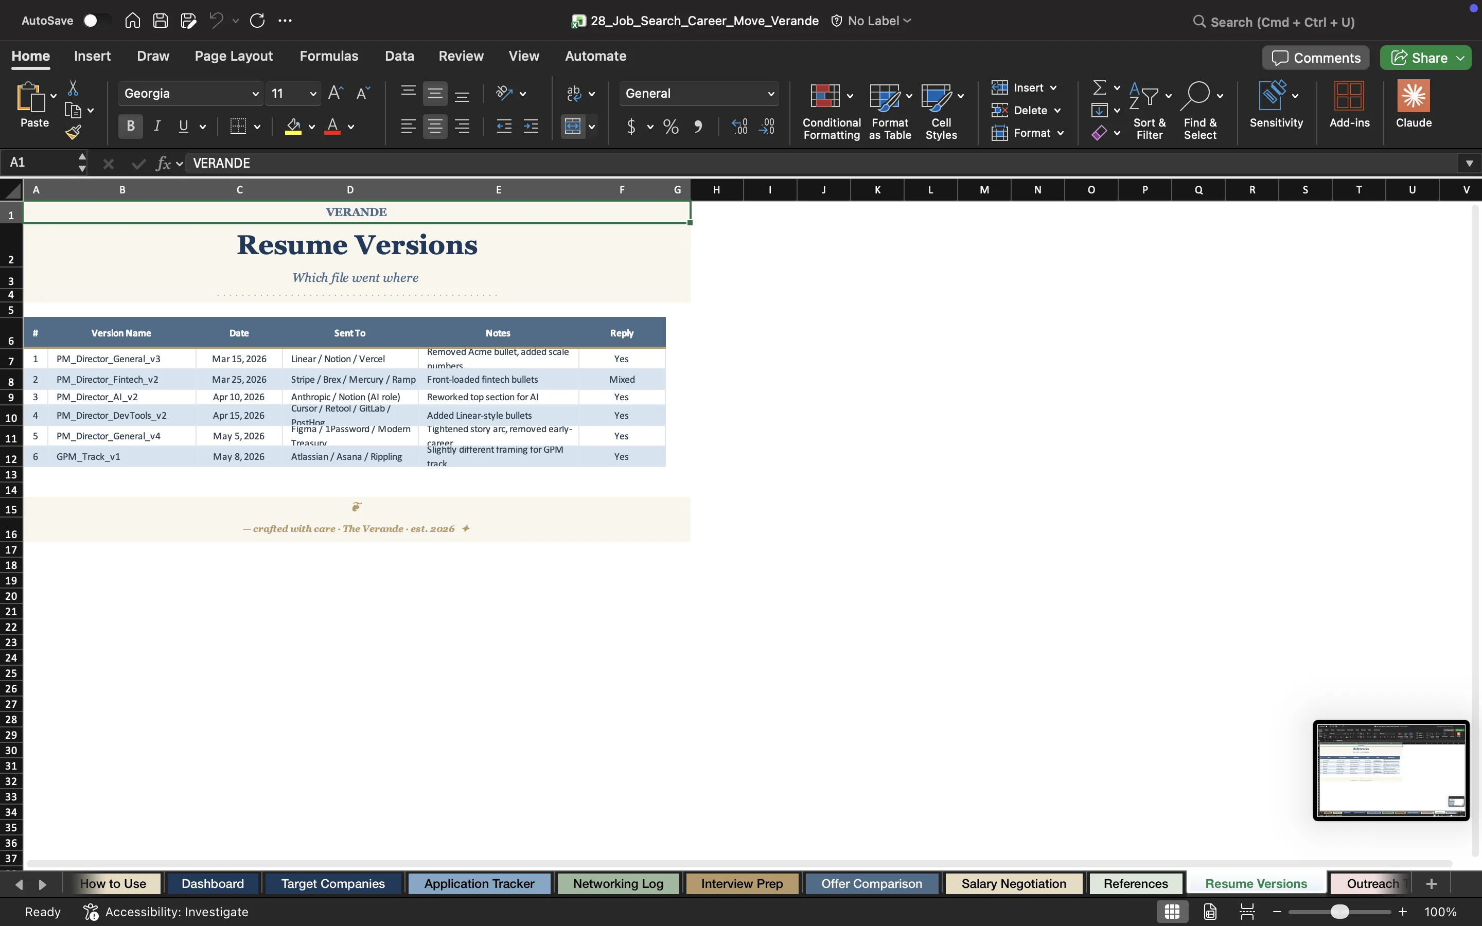Click the Format Painter brush icon
The image size is (1482, 926).
[74, 132]
